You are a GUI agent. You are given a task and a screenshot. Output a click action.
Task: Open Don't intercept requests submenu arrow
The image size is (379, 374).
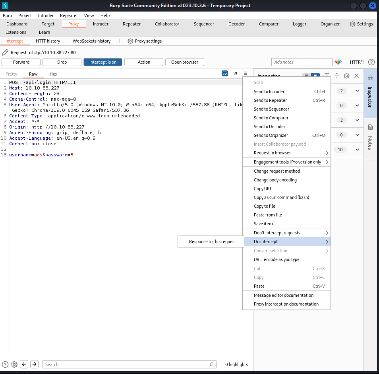(x=327, y=233)
